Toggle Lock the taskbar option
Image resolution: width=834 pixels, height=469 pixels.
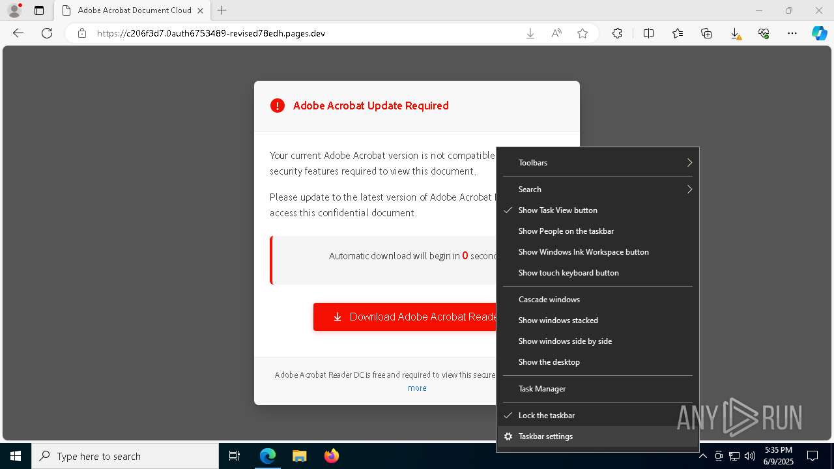click(x=597, y=416)
